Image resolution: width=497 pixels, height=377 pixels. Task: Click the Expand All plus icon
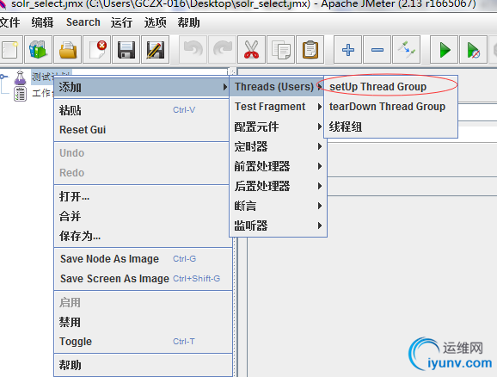(347, 50)
